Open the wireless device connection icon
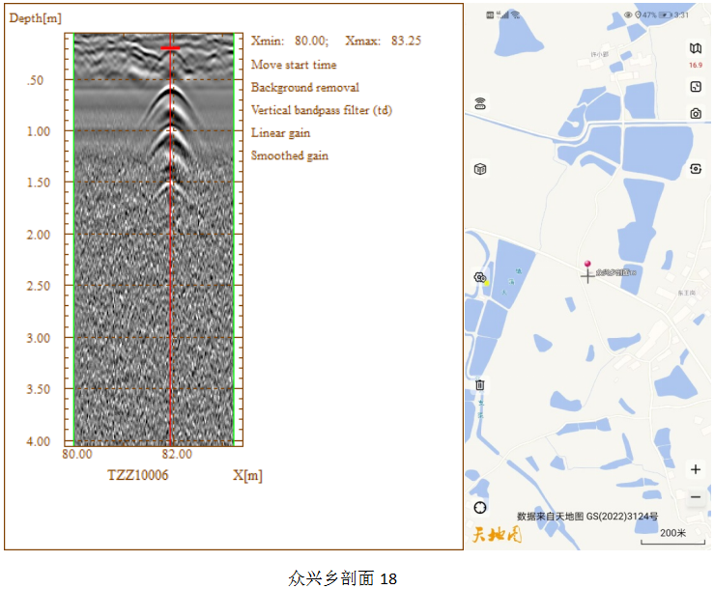The height and width of the screenshot is (589, 714). click(479, 104)
